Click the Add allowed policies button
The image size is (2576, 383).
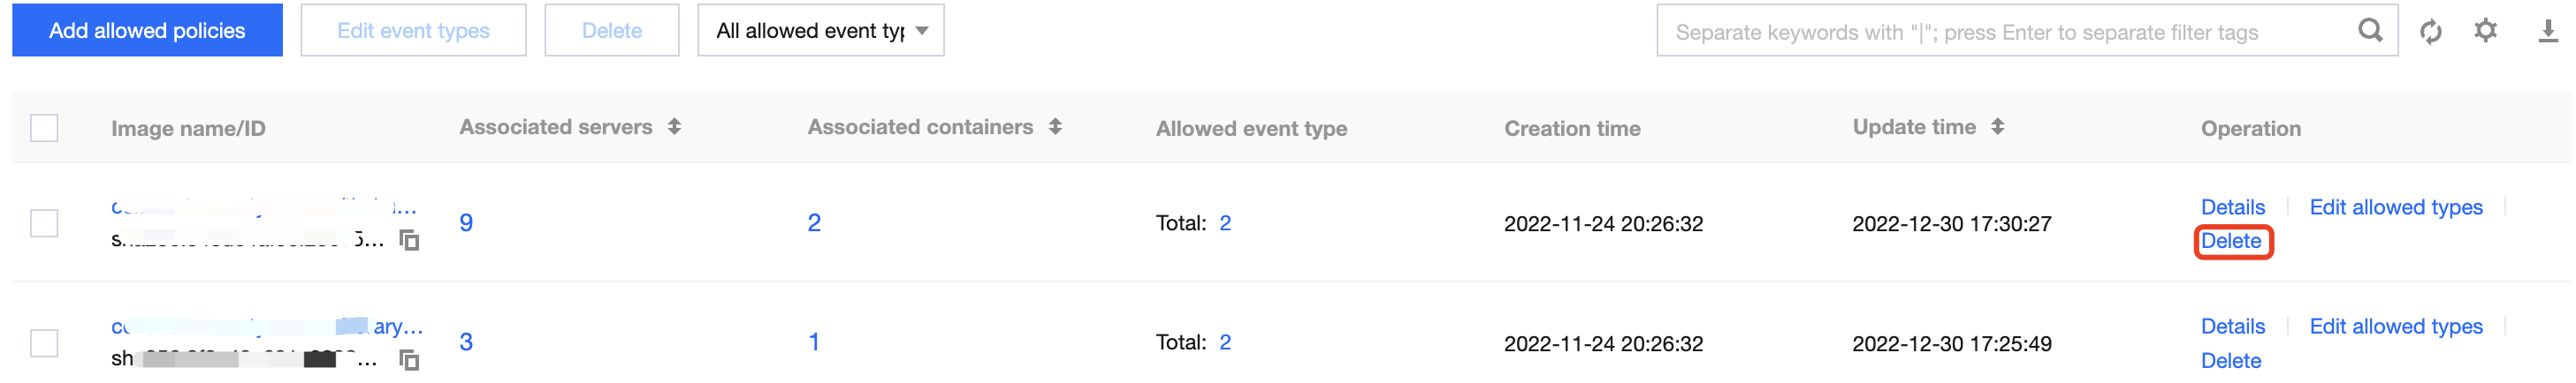pyautogui.click(x=147, y=31)
